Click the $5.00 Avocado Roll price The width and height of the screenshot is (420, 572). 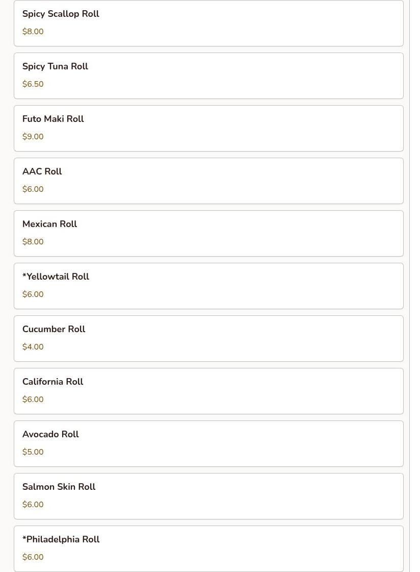coord(33,452)
